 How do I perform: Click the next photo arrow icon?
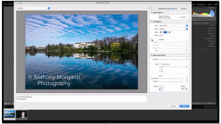pyautogui.click(x=152, y=8)
